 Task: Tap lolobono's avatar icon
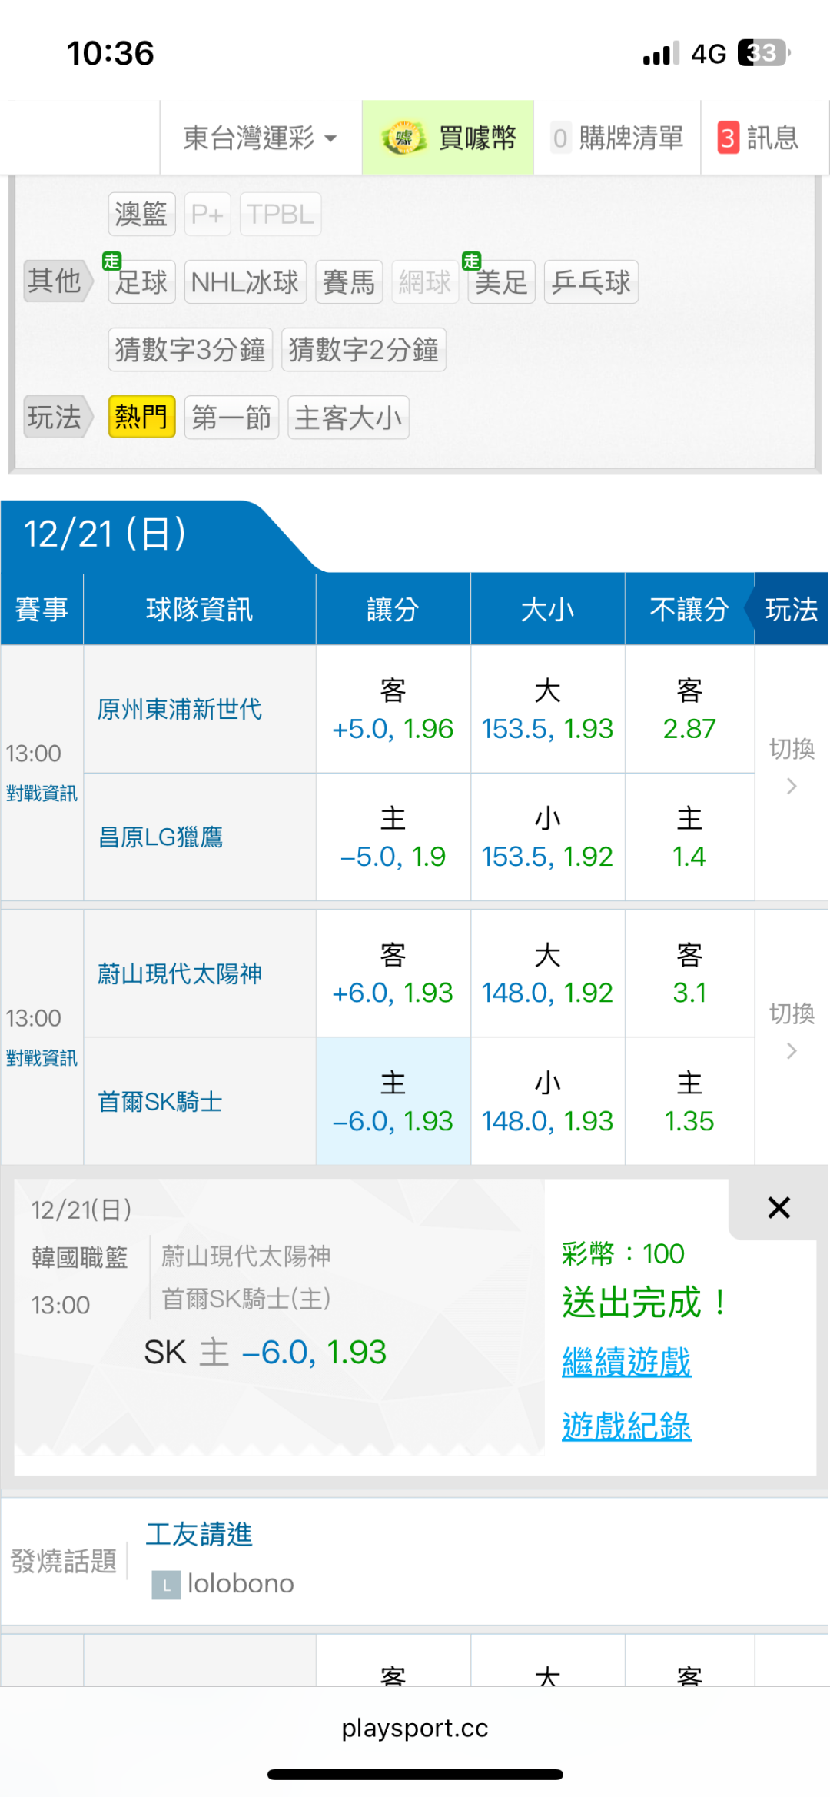(166, 1585)
